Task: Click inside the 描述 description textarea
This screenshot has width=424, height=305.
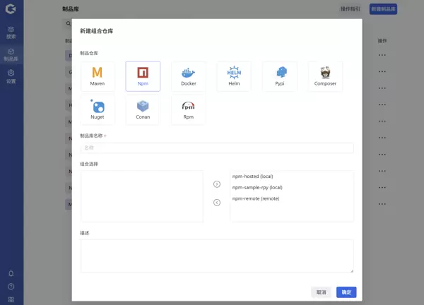Action: (216, 256)
